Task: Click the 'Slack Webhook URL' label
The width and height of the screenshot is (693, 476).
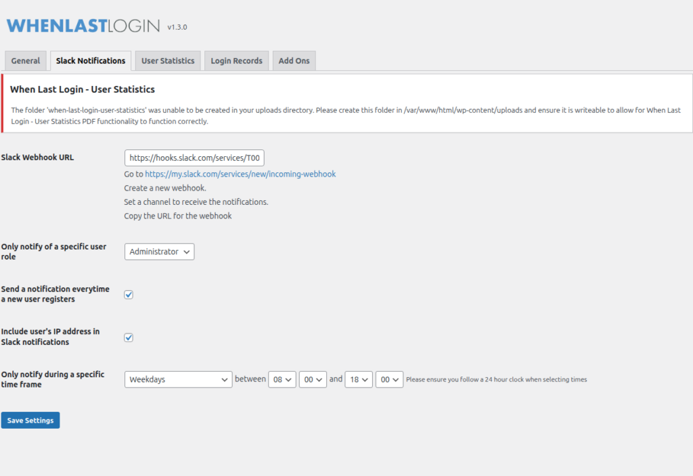Action: (x=38, y=157)
